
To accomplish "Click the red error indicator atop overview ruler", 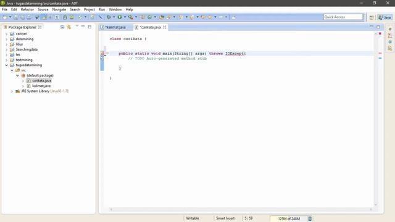I will (380, 33).
